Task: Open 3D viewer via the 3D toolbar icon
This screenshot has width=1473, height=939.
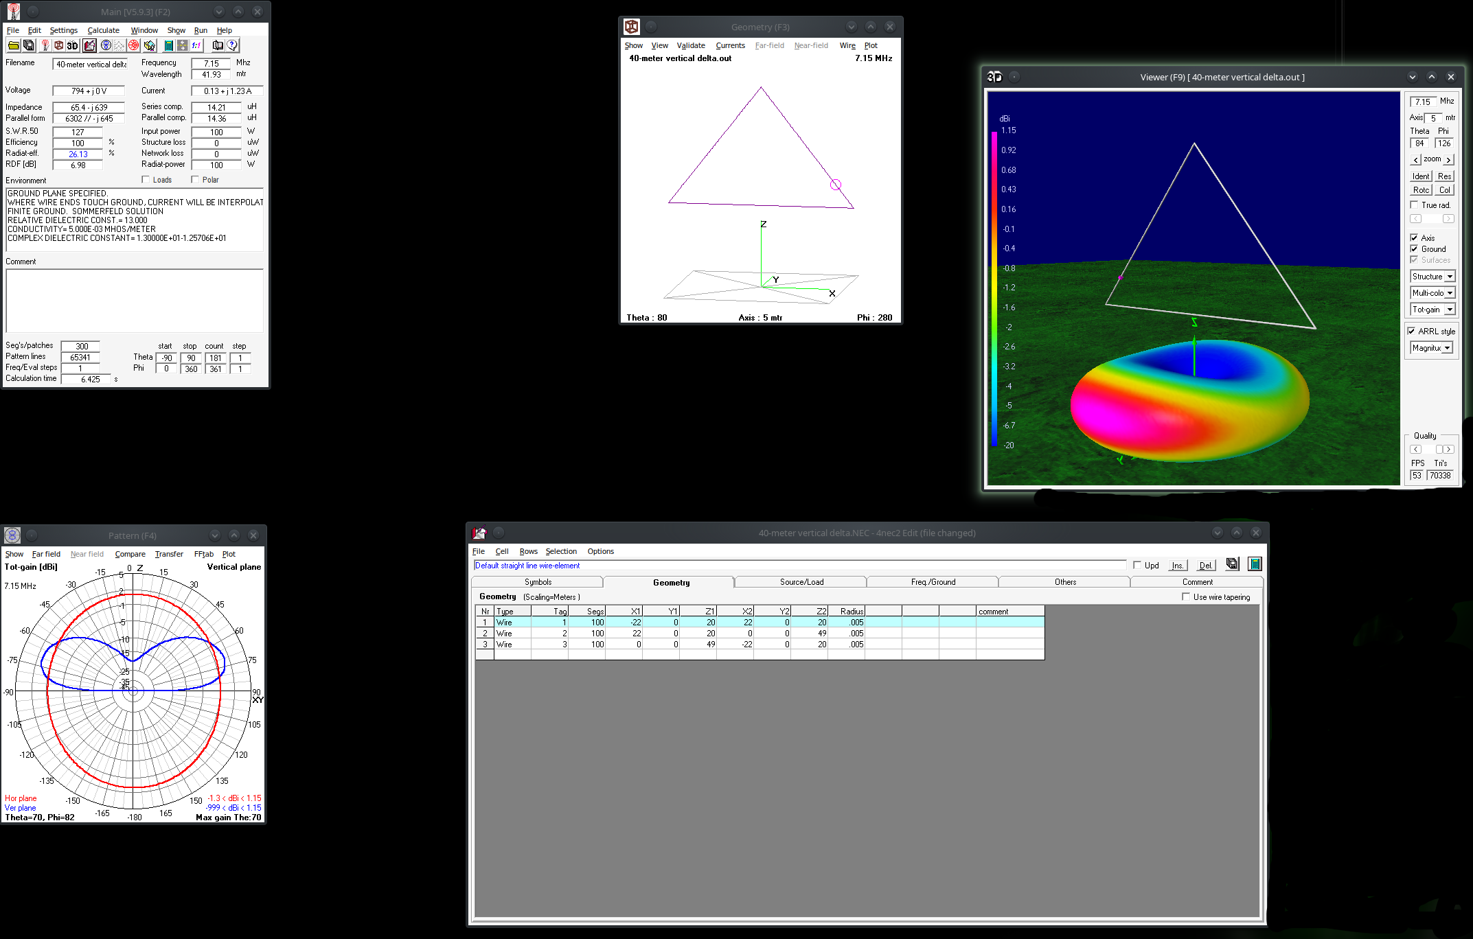Action: [x=73, y=45]
